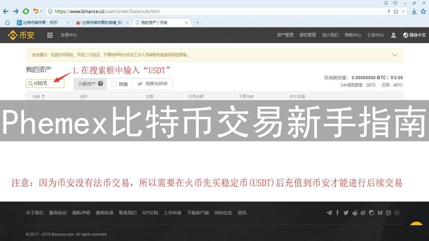This screenshot has height=241, width=429.
Task: Open the browser downloads icon
Action: point(414,11)
